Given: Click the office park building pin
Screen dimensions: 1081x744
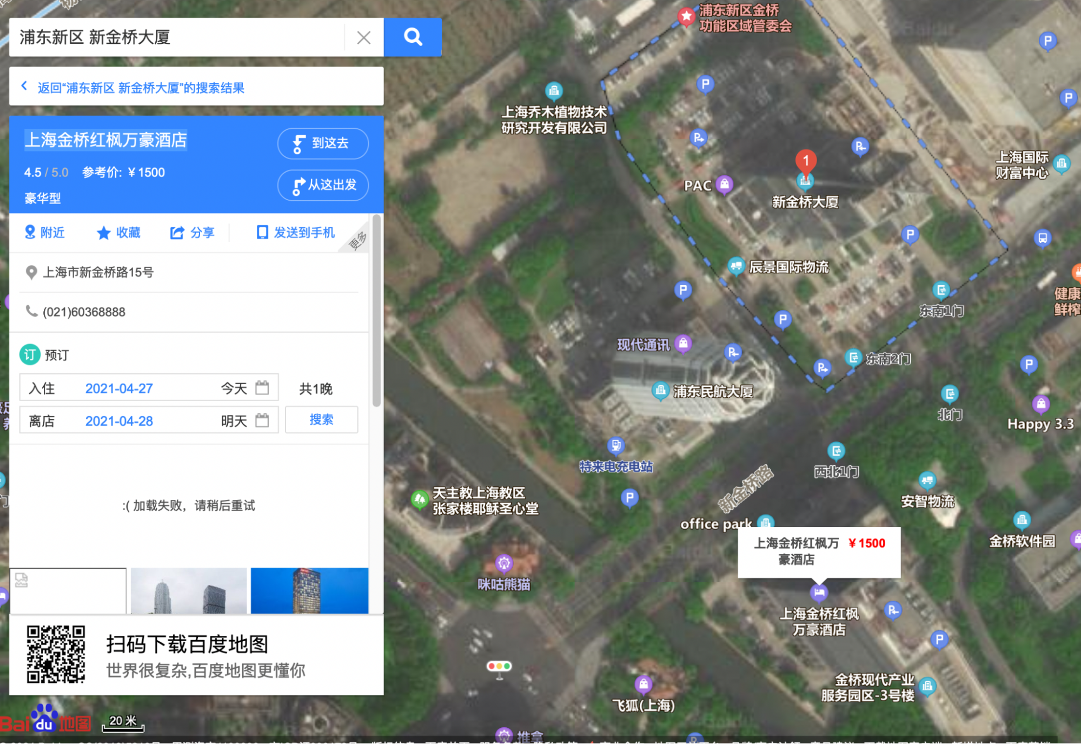Looking at the screenshot, I should pos(765,523).
